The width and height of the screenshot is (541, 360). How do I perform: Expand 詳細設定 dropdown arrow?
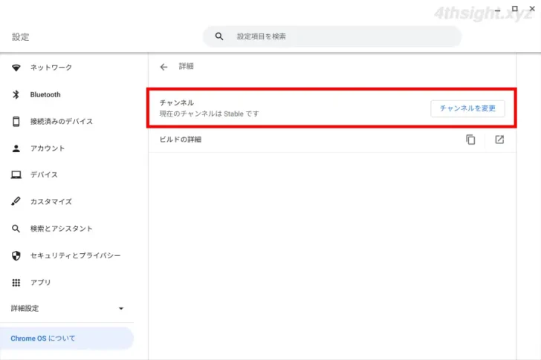point(121,308)
